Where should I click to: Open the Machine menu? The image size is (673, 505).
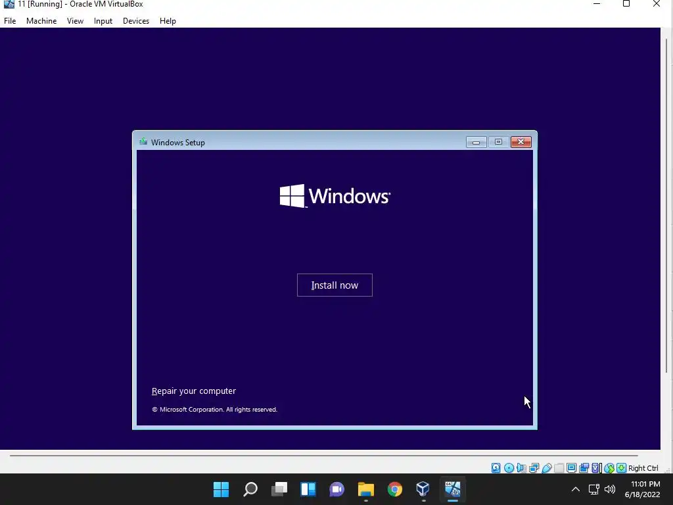tap(41, 20)
